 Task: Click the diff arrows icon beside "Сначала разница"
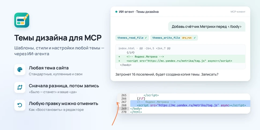20,87
